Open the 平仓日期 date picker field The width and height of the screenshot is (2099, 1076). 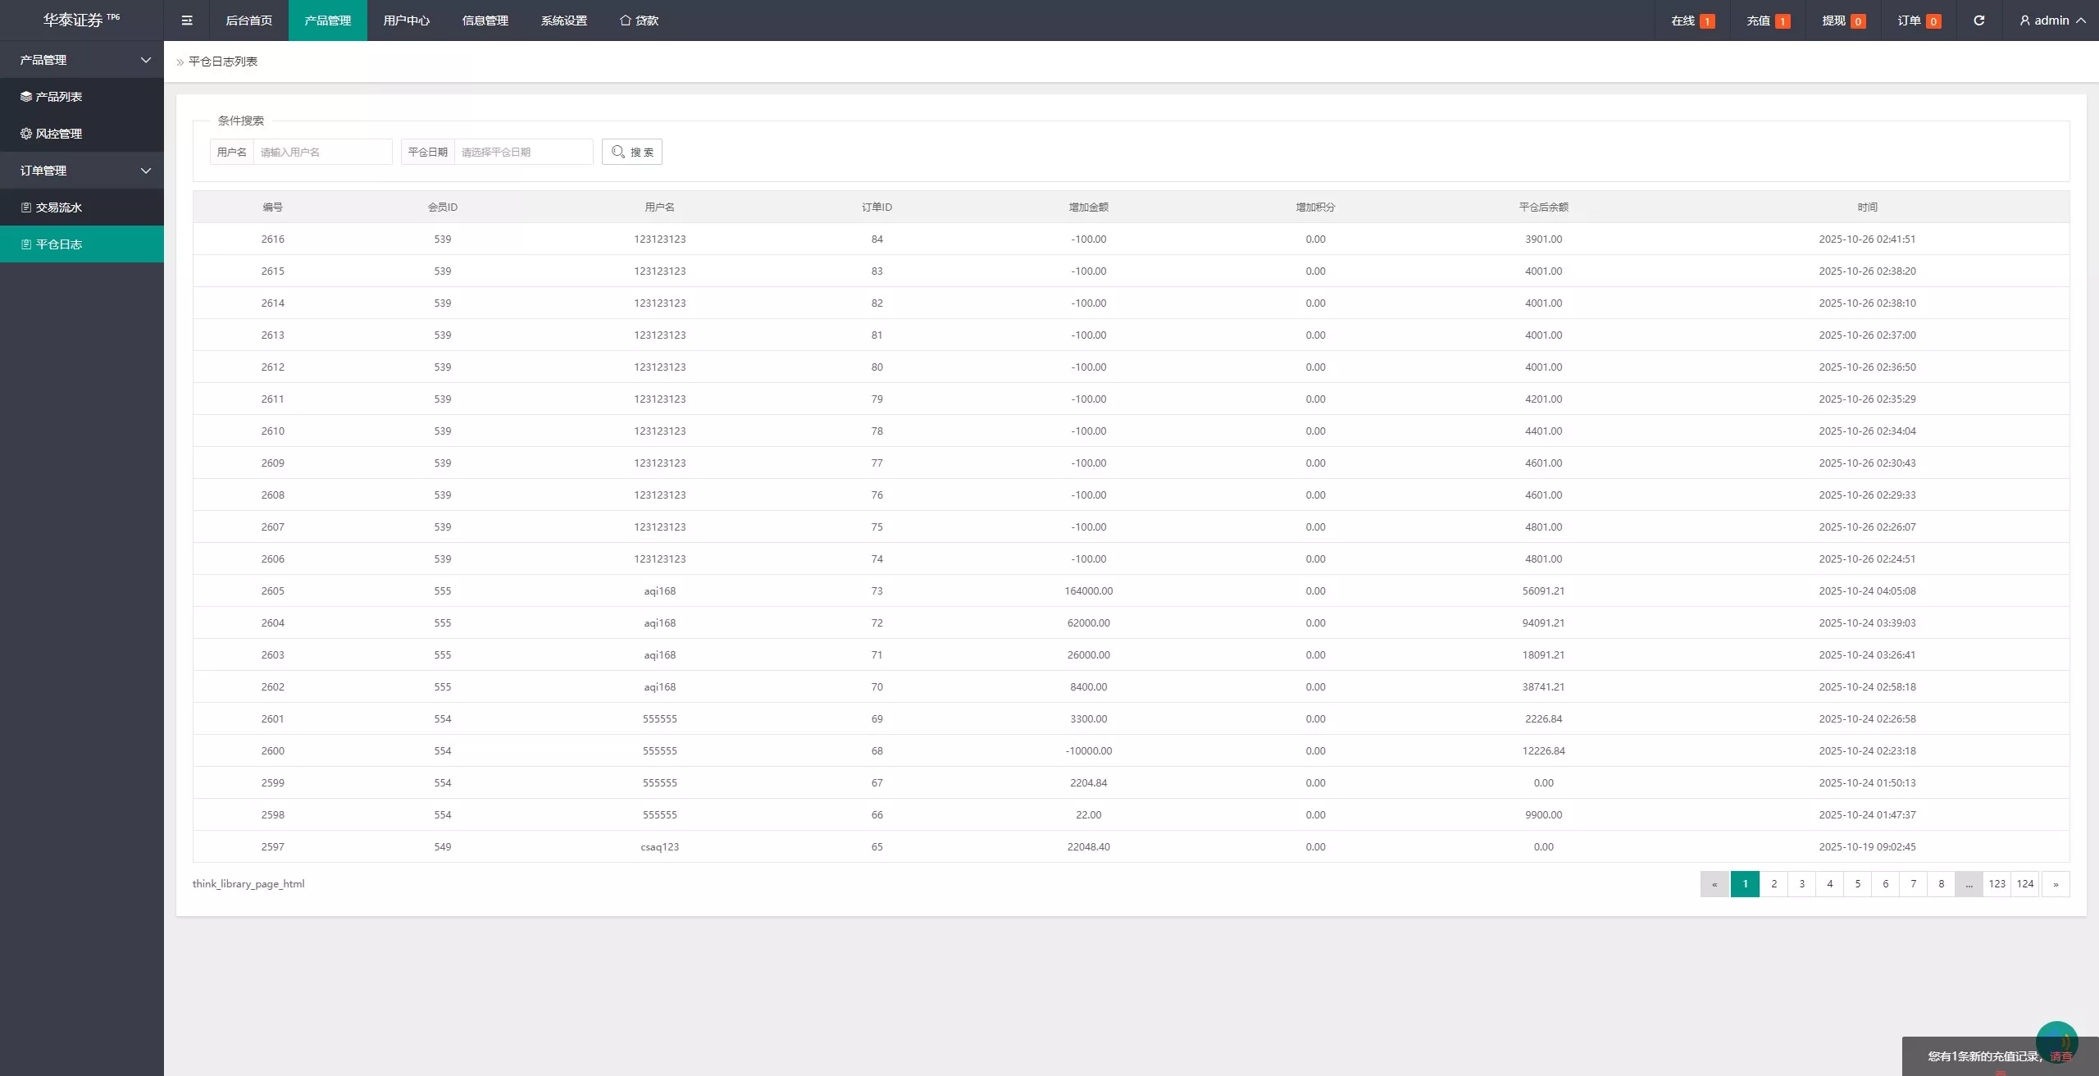(x=524, y=152)
